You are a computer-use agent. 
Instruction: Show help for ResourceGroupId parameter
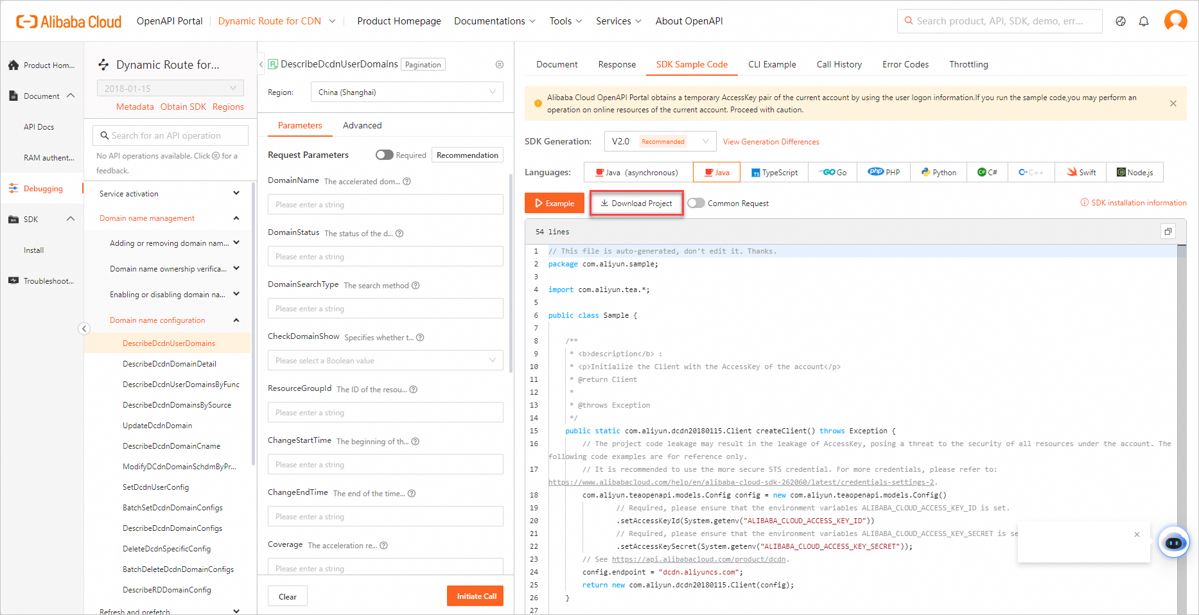tap(414, 390)
